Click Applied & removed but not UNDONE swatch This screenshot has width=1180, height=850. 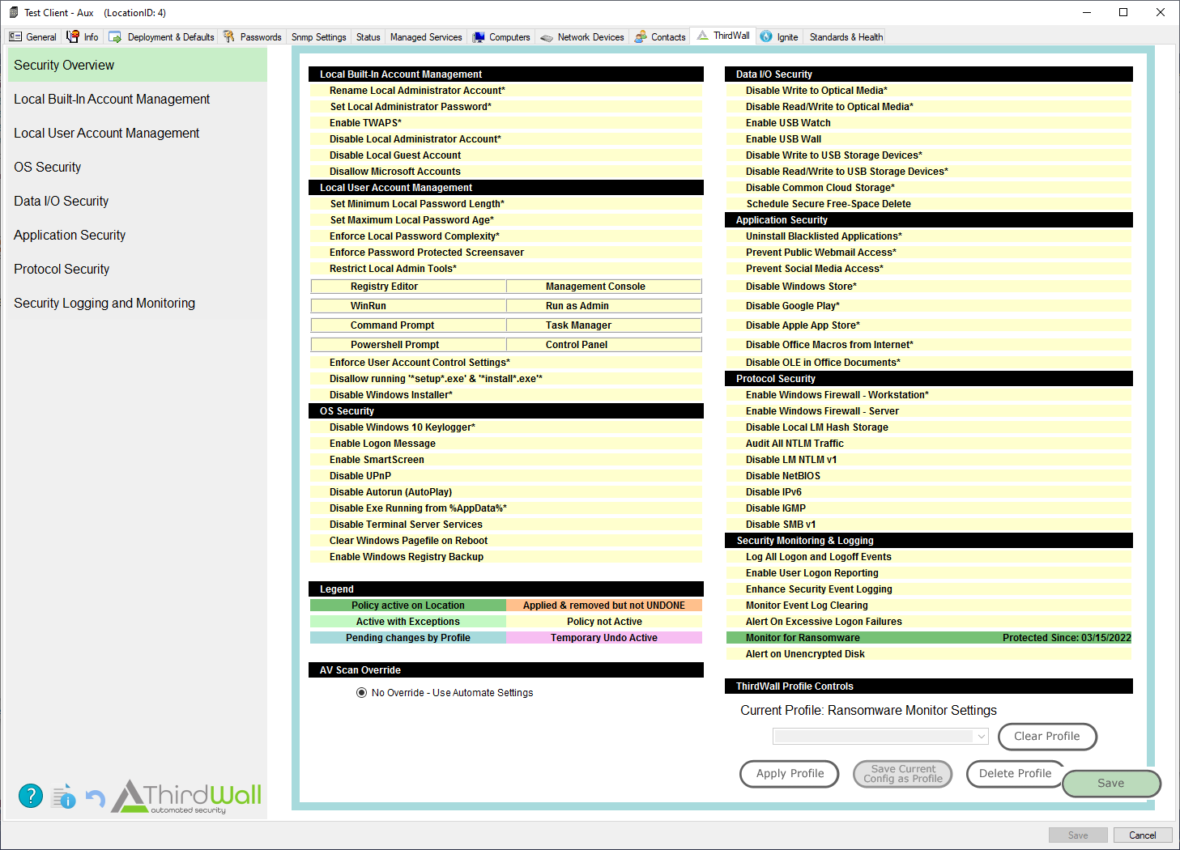tap(604, 605)
